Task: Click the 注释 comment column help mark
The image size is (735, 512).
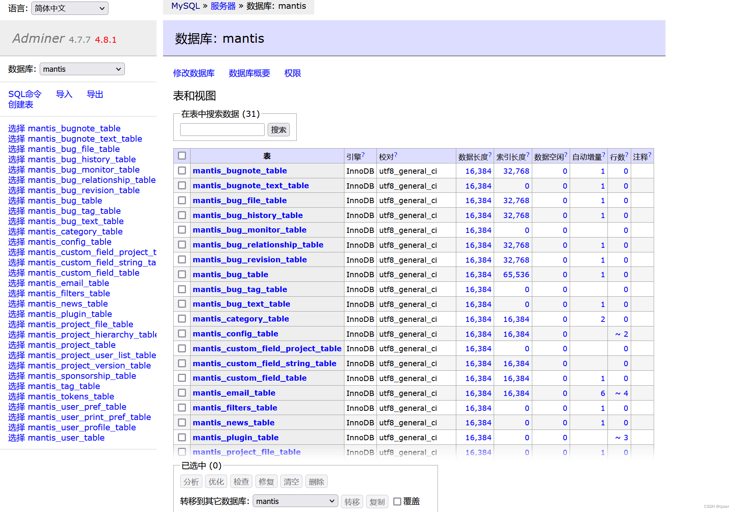Action: pyautogui.click(x=650, y=155)
